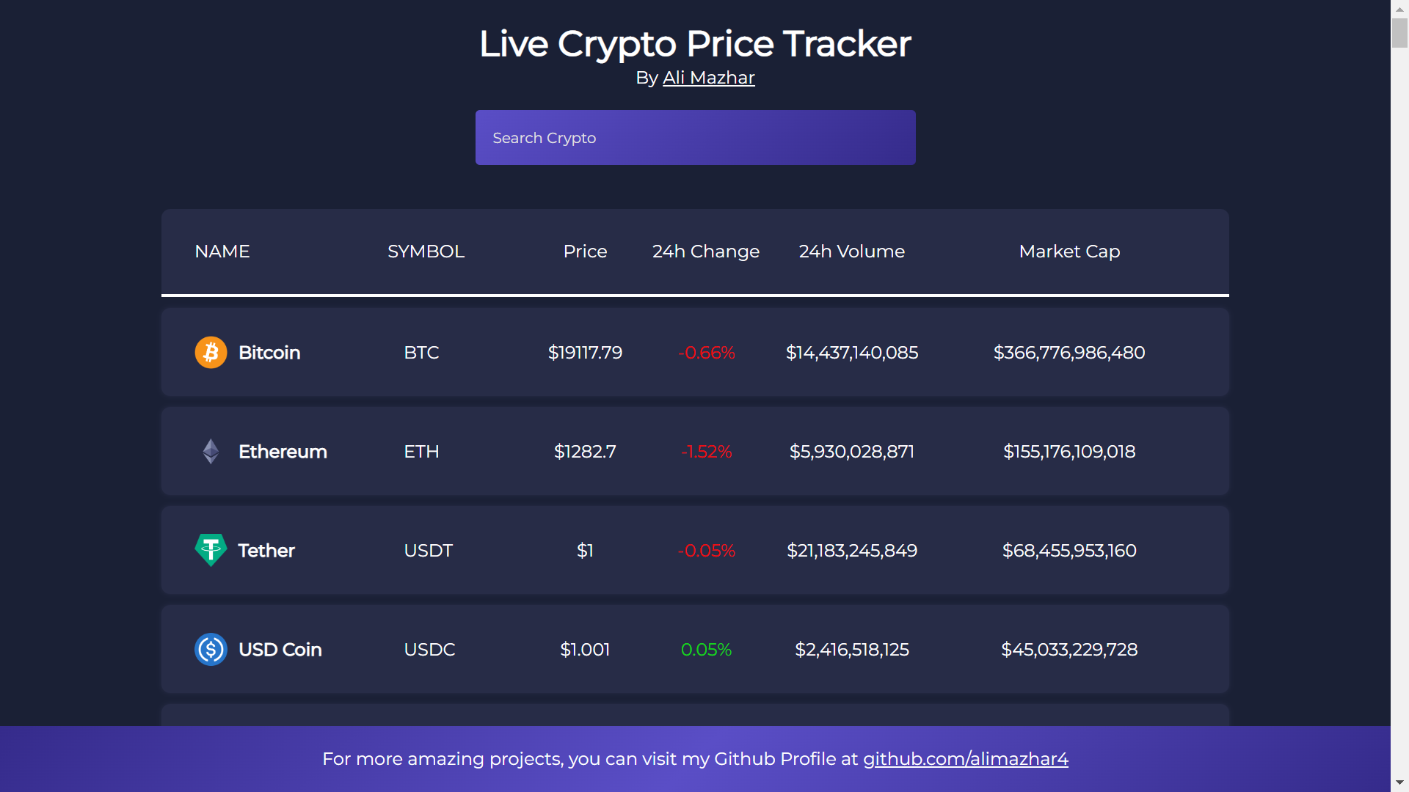
Task: Click the Tether USDT icon
Action: coord(211,550)
